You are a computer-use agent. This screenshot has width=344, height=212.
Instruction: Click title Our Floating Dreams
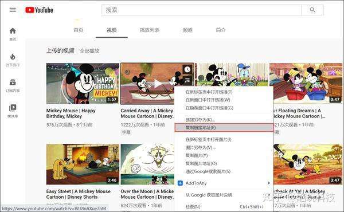(x=299, y=113)
